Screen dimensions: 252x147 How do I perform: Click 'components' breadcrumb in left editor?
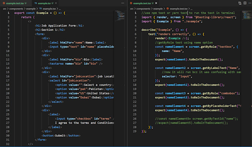point(16,8)
